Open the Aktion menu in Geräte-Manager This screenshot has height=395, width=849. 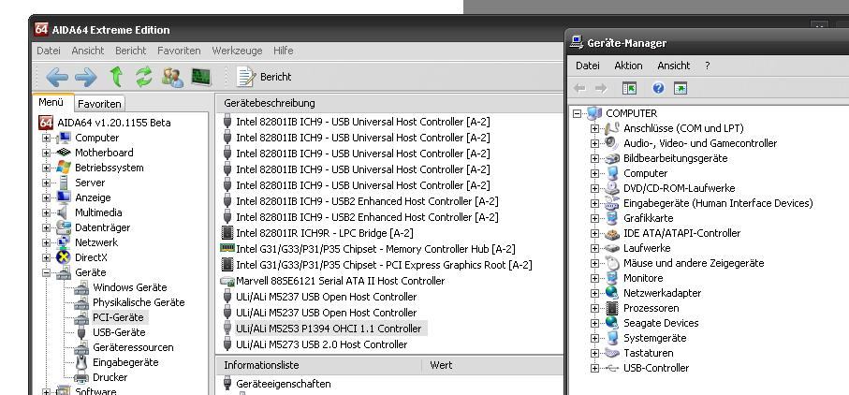tap(628, 66)
